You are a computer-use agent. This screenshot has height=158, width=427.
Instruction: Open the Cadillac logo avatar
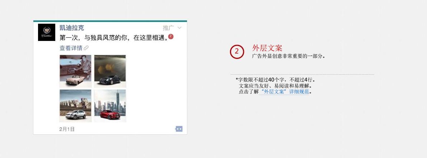tap(47, 32)
